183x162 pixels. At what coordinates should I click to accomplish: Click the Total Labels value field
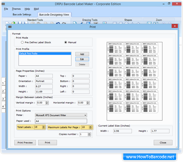(38, 127)
